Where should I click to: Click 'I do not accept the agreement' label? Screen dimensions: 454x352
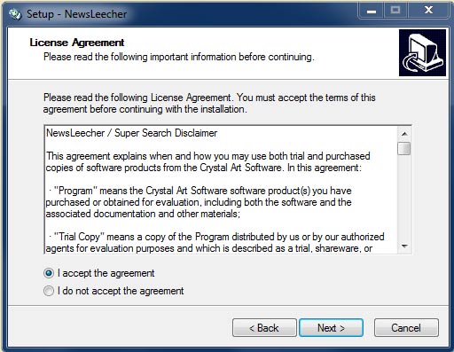coord(121,291)
